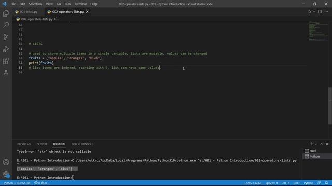This screenshot has height=186, width=332.
Task: Click the highlighted ['apples', 'oranges', 'kiwi'] output
Action: coord(45,169)
